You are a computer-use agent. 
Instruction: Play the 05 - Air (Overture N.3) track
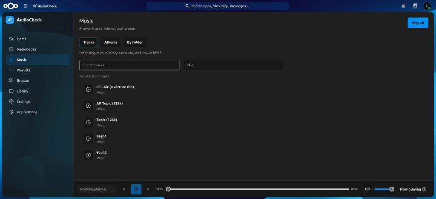(88, 89)
